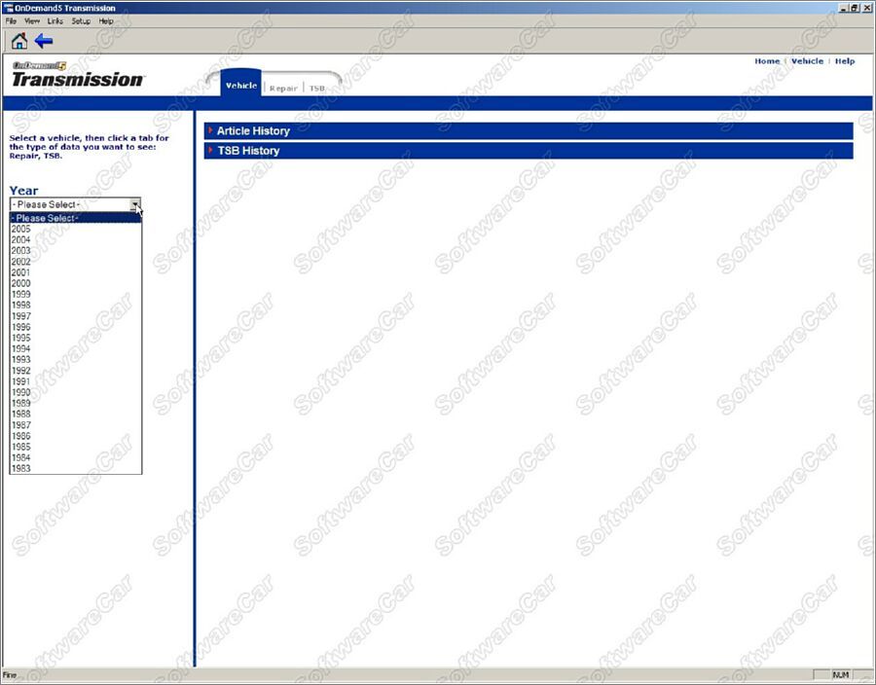This screenshot has width=876, height=685.
Task: Choose 1998 in the Year list
Action: (21, 305)
